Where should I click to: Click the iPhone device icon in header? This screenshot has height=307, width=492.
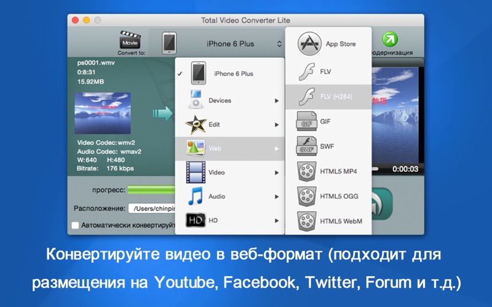(x=169, y=43)
